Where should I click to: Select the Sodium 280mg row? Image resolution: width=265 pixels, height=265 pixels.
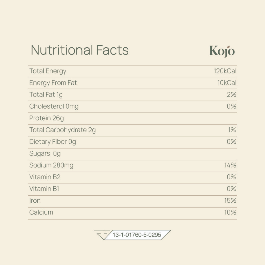[132, 166]
